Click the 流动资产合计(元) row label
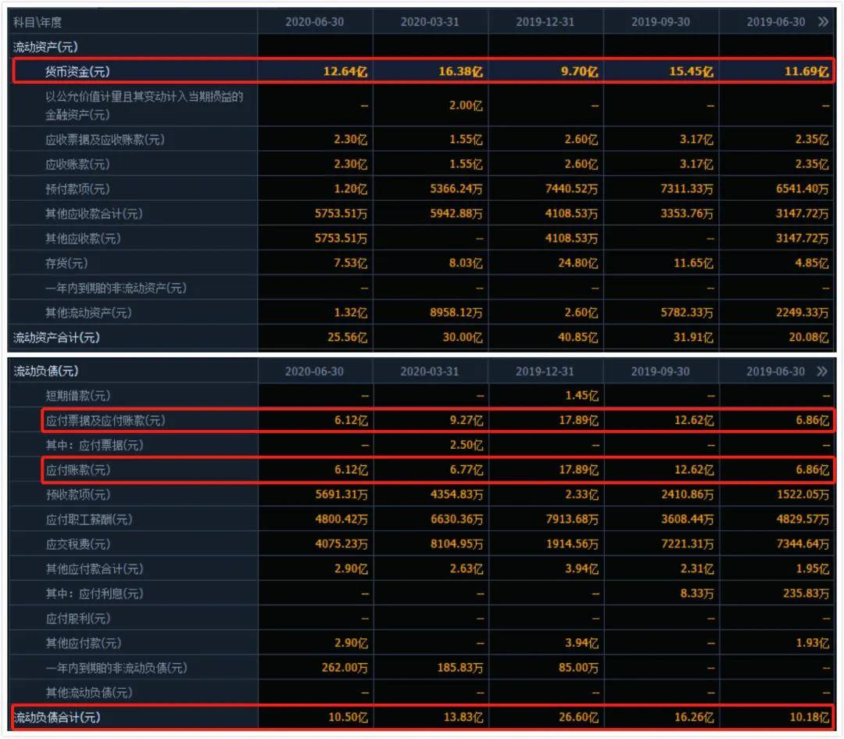The width and height of the screenshot is (844, 739). [x=56, y=338]
